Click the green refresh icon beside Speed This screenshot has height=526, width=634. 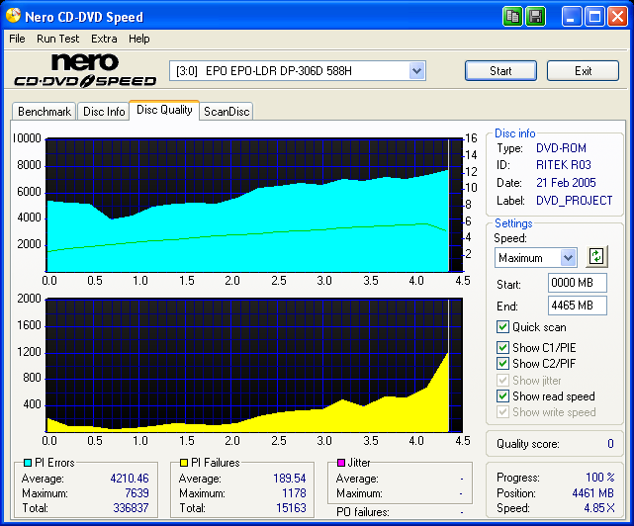click(595, 257)
